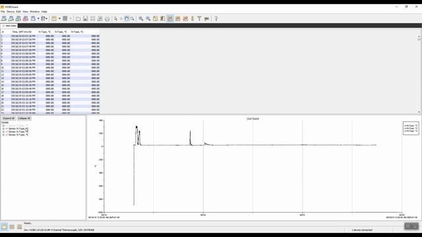The image size is (422, 237).
Task: Click the Select Device toolbar icon
Action: pyautogui.click(x=33, y=18)
